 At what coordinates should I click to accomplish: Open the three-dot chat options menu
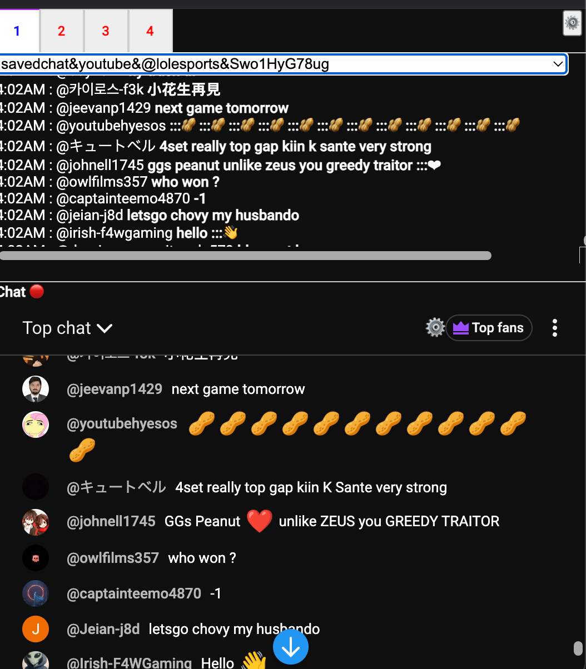click(x=554, y=328)
